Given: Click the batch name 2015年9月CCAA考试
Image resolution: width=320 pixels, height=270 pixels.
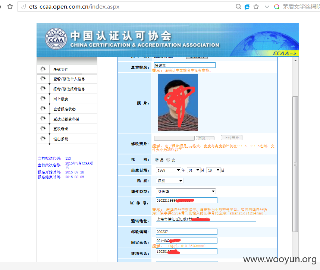Looking at the screenshot, I should coord(79,165).
